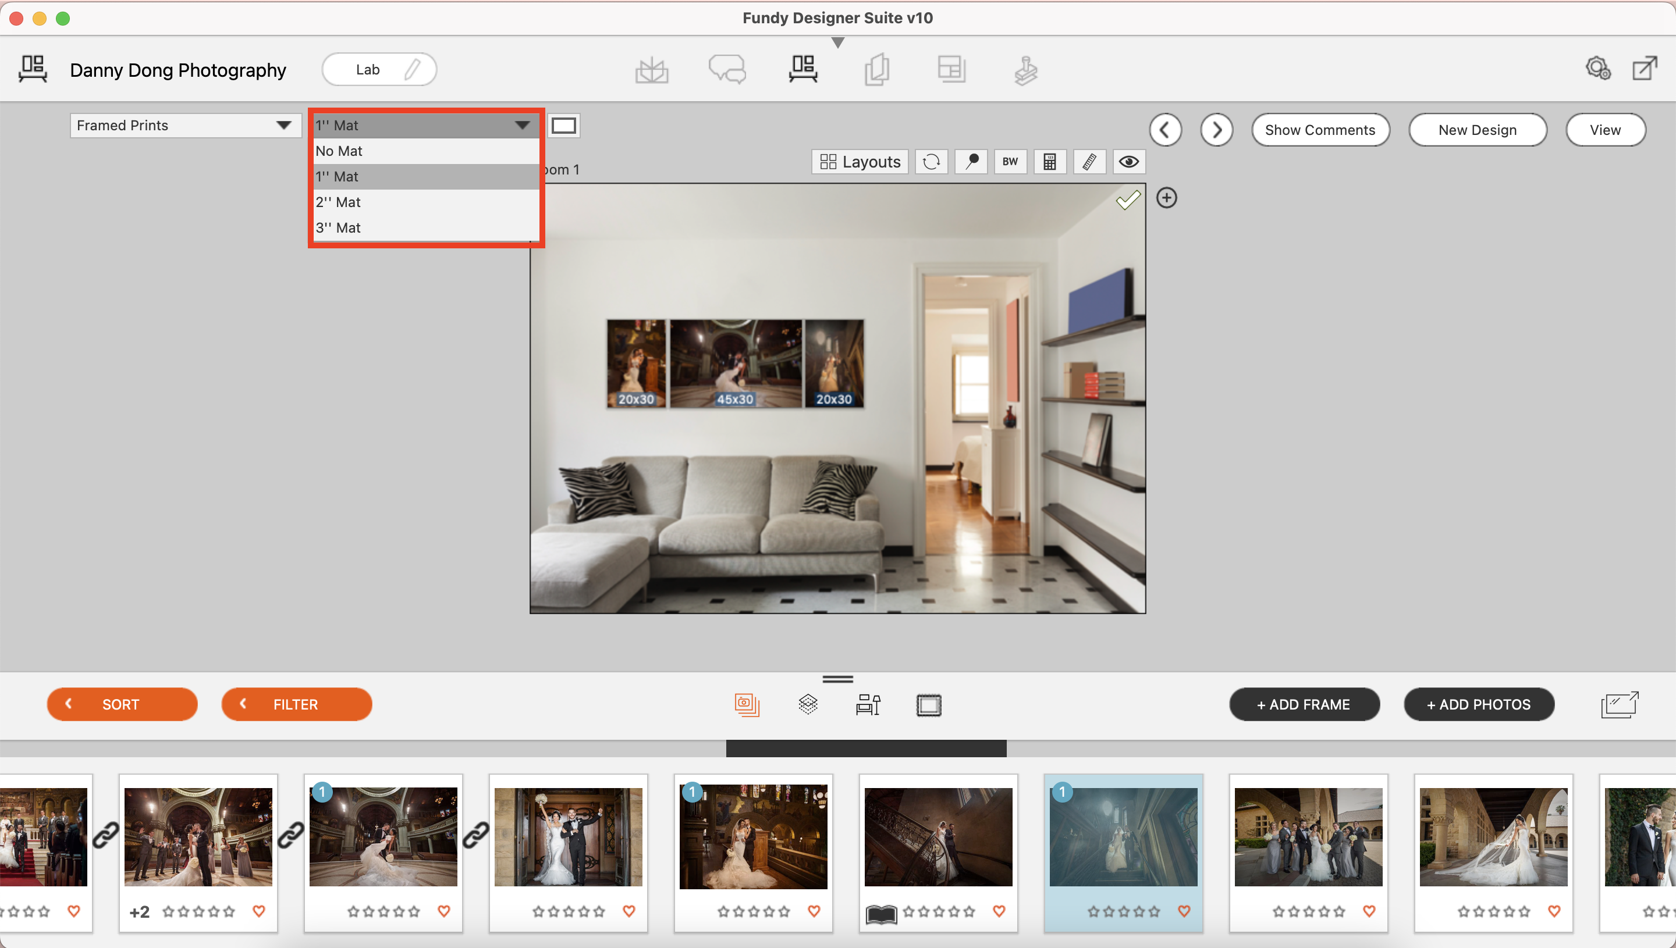Click the price/calculator icon
The width and height of the screenshot is (1676, 948).
tap(1050, 161)
